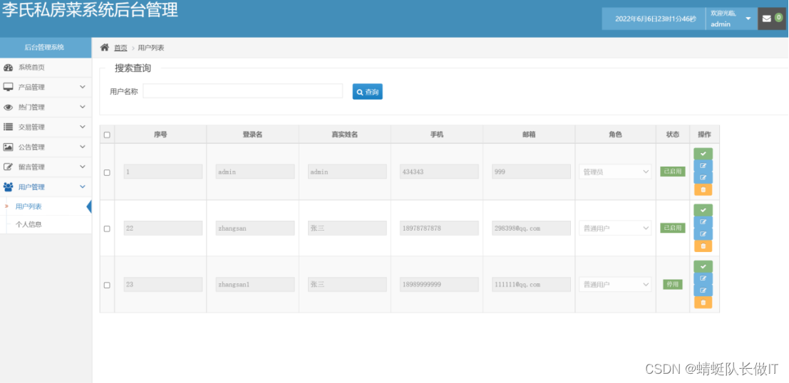Click the 登录名 column header
This screenshot has height=383, width=789.
pyautogui.click(x=252, y=135)
